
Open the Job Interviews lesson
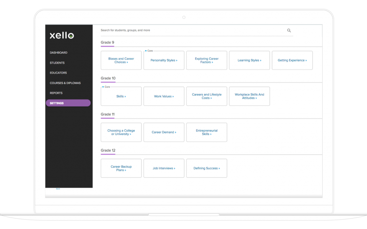point(164,168)
